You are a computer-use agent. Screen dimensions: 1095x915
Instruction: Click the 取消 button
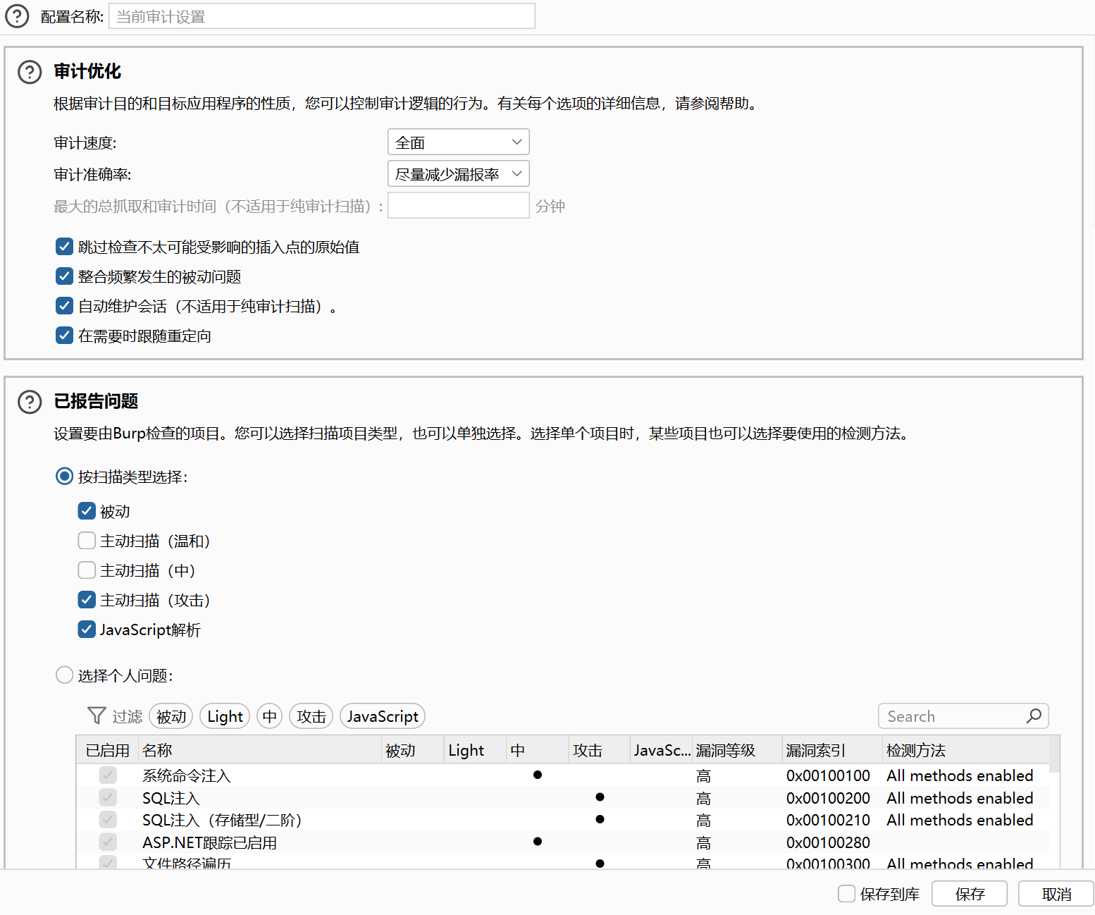(x=1056, y=894)
